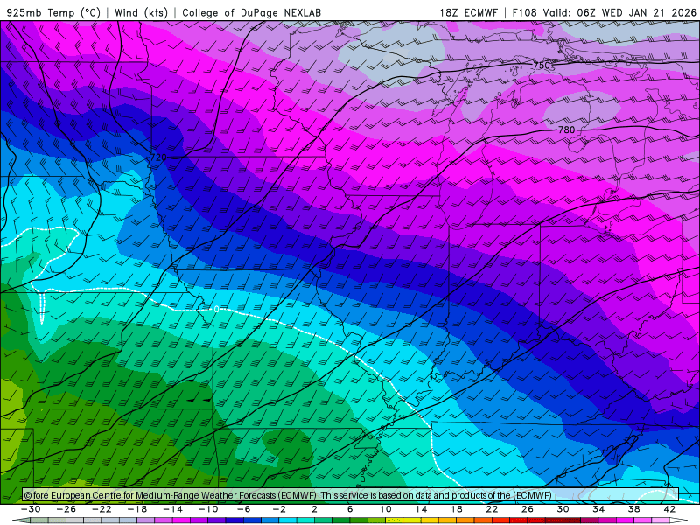Viewport: 700px width, 525px height.
Task: Click the "−2" colorbar tick label
Action: (279, 509)
